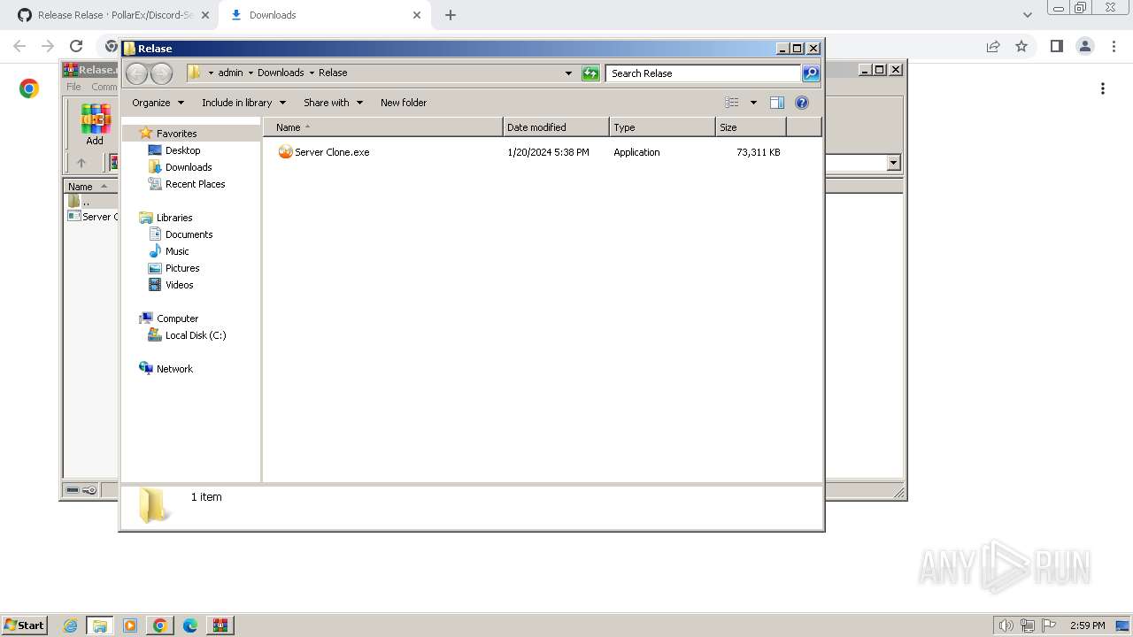Sort by the Size column header
The image size is (1133, 637).
coord(751,127)
